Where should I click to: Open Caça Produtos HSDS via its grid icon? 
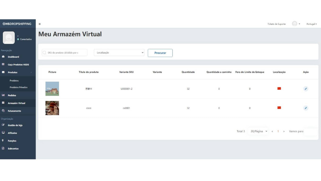pyautogui.click(x=3, y=64)
